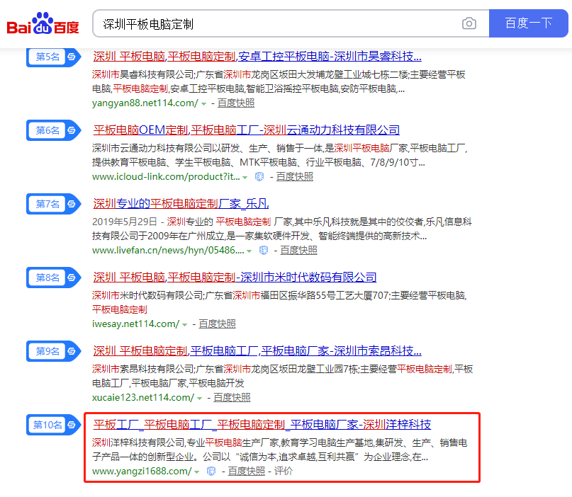Image resolution: width=572 pixels, height=497 pixels.
Task: Click the 保 verified icon next to yangzi1688.com
Action: [x=211, y=471]
